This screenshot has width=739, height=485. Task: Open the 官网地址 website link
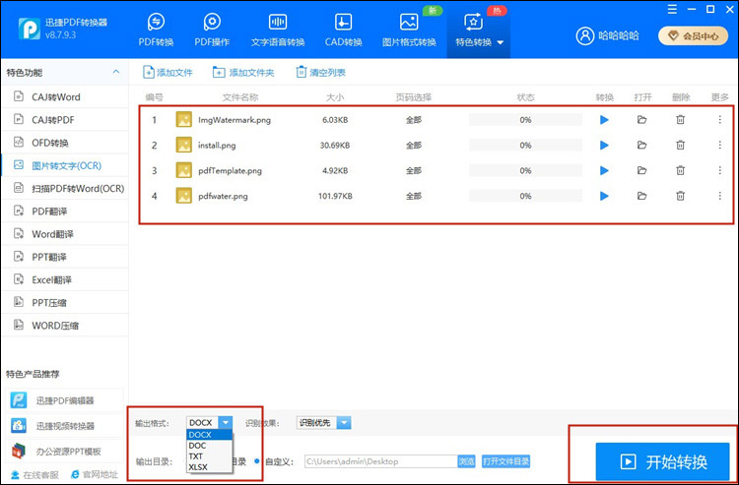coord(94,474)
